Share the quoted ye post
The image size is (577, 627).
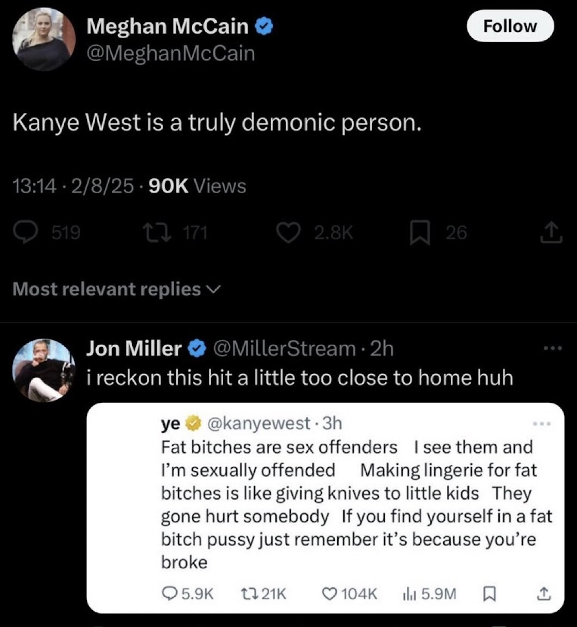[x=544, y=594]
